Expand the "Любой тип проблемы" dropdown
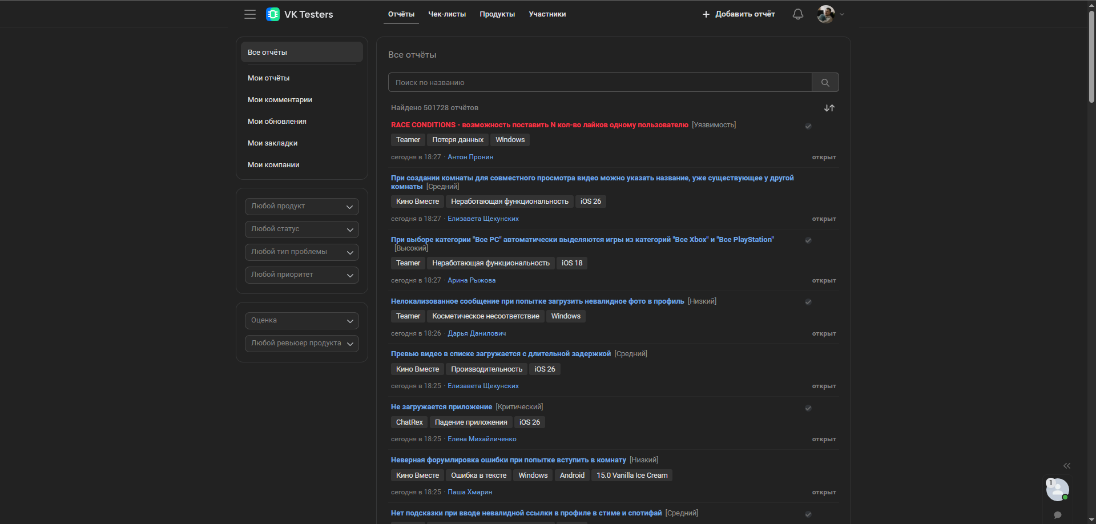 click(302, 252)
